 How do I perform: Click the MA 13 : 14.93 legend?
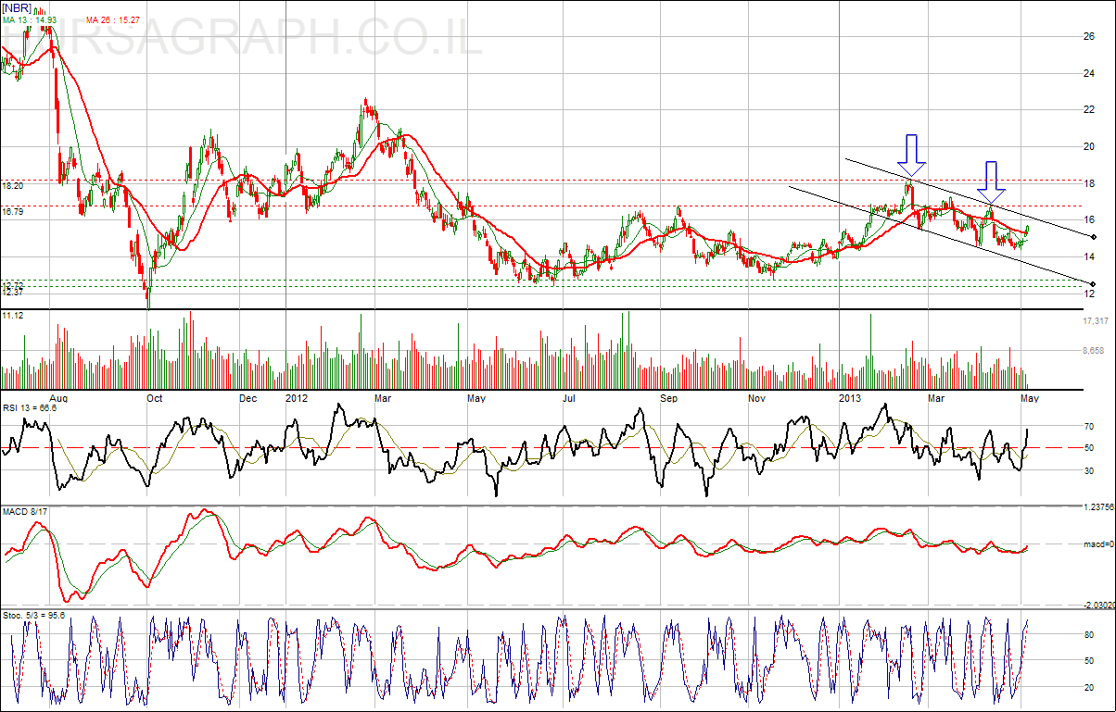[30, 19]
